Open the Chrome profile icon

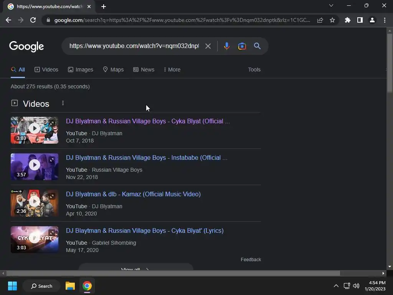click(372, 20)
